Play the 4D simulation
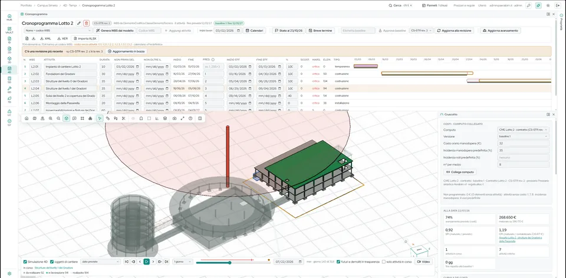566x278 pixels. [147, 262]
